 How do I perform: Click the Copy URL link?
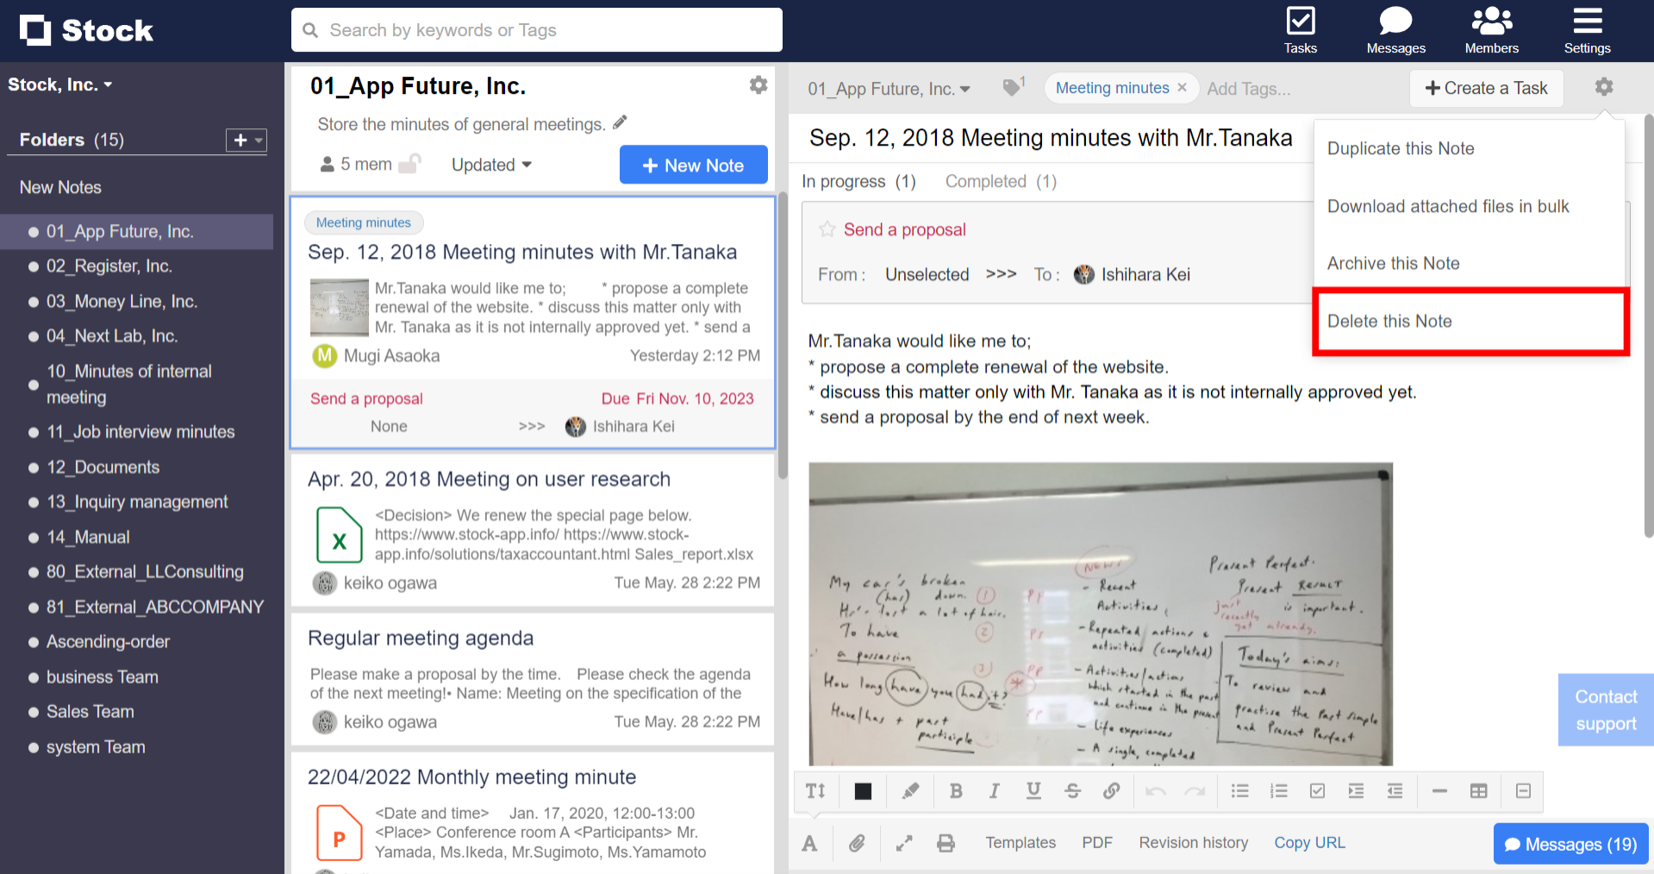pyautogui.click(x=1309, y=843)
